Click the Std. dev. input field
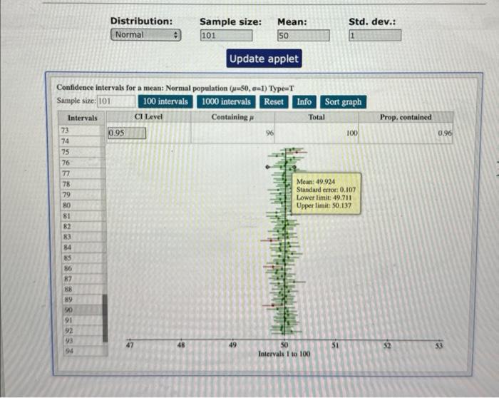Screen dimensions: 499x398 pyautogui.click(x=375, y=36)
